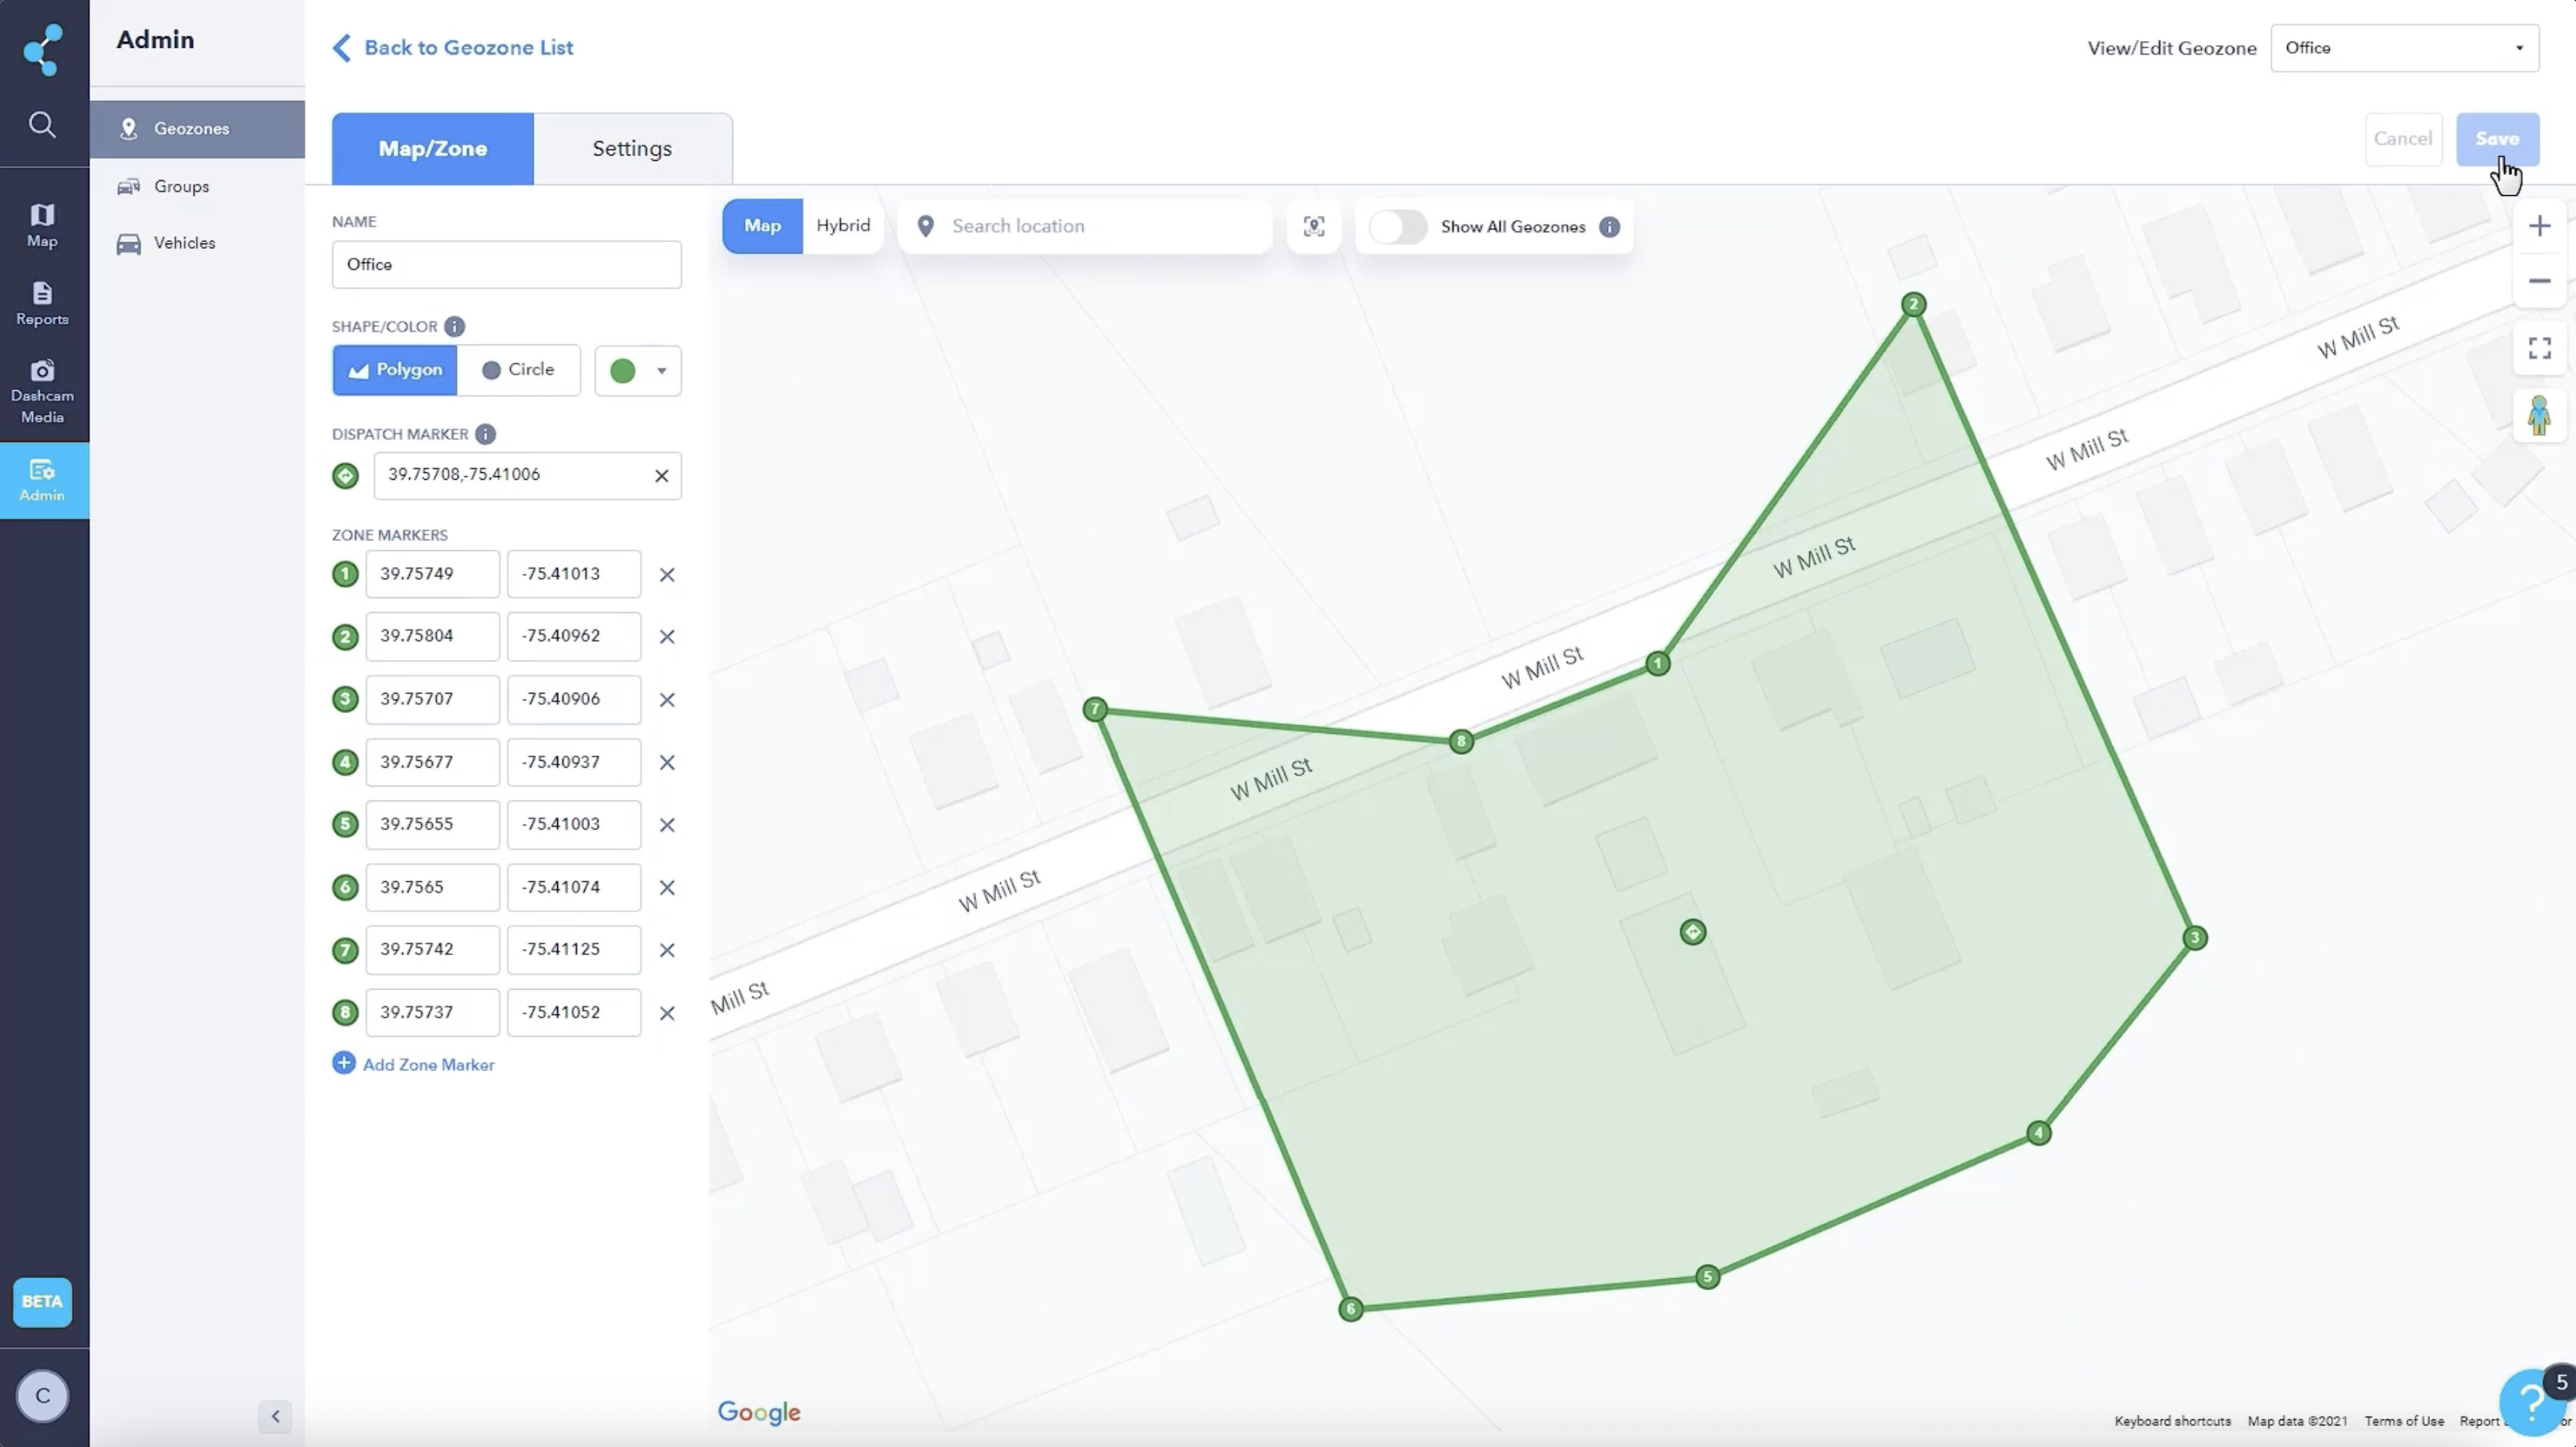Zoom in on the map
The image size is (2576, 1447).
[2538, 226]
